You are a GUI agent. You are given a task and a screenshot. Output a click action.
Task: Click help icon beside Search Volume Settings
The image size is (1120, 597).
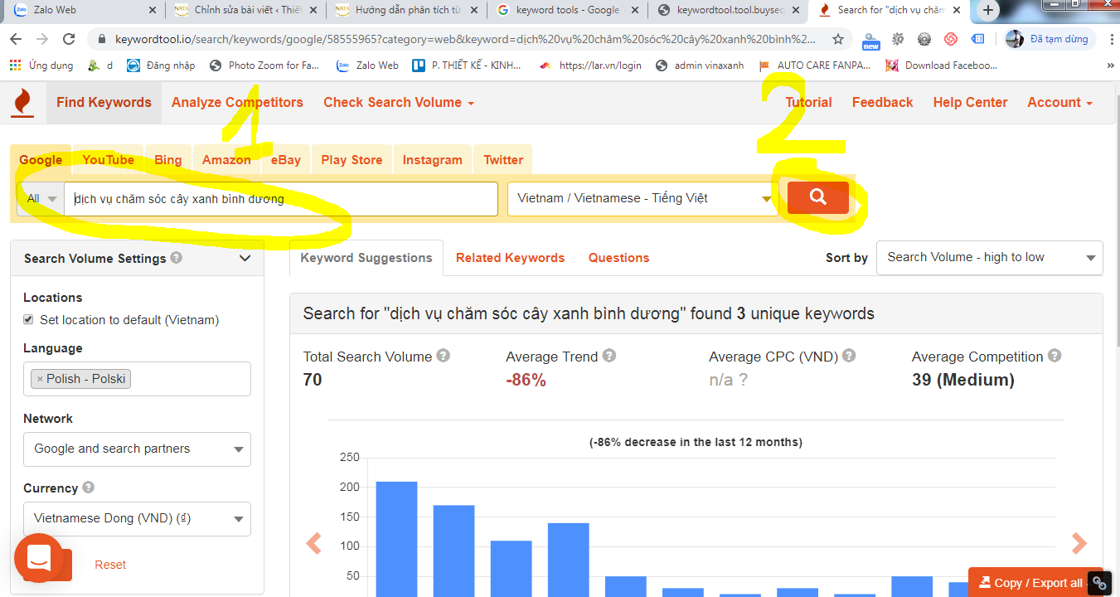click(177, 258)
